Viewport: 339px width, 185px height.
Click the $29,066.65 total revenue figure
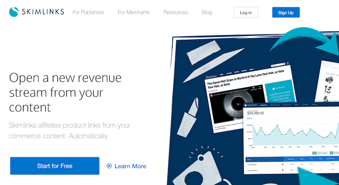pyautogui.click(x=256, y=113)
